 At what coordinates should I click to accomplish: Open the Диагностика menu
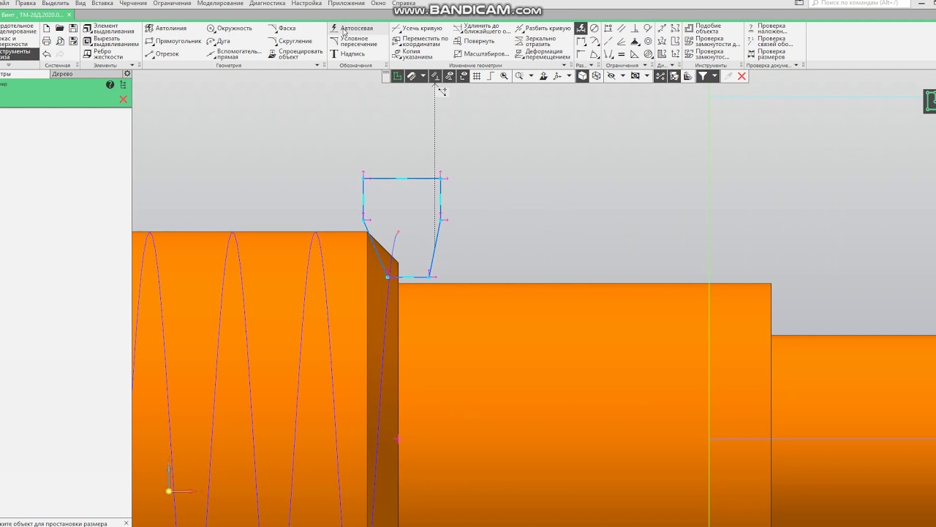pos(267,3)
